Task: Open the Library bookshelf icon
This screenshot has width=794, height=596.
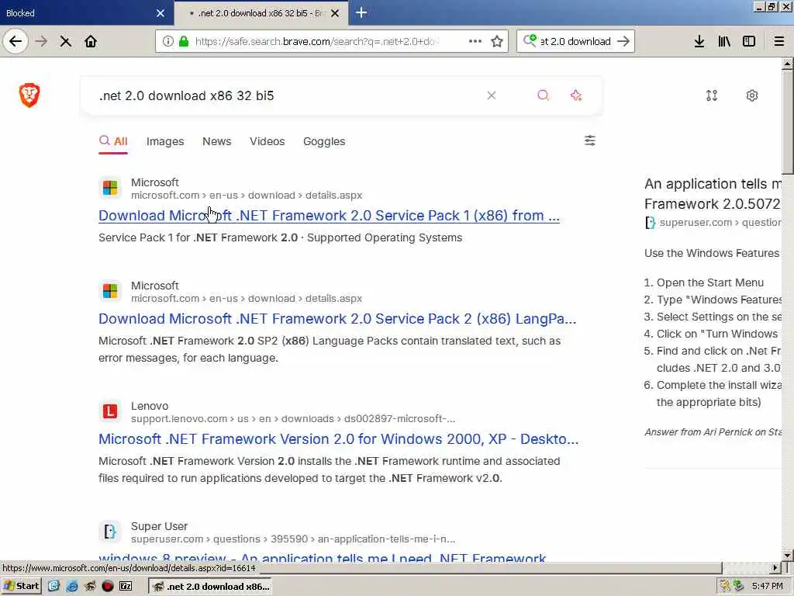Action: click(724, 41)
